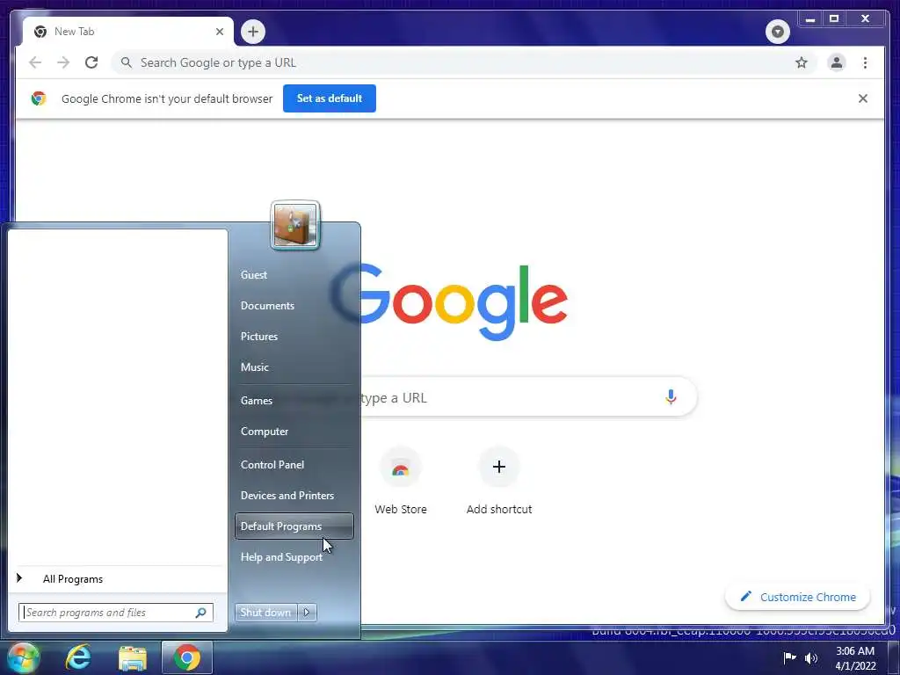
Task: Click the Start menu user picture
Action: pos(295,226)
